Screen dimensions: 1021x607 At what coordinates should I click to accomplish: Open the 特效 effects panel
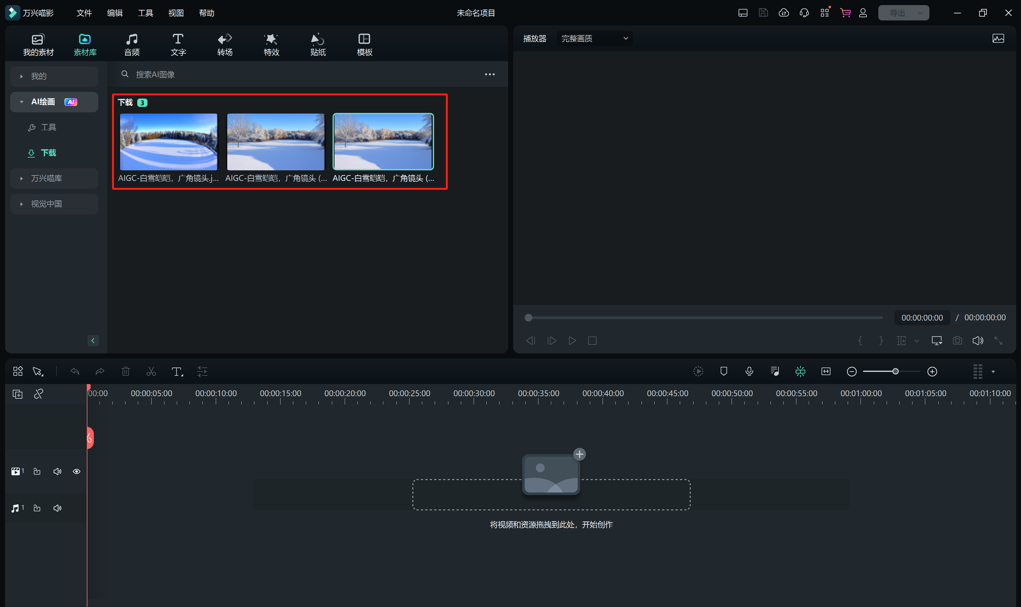(x=271, y=44)
